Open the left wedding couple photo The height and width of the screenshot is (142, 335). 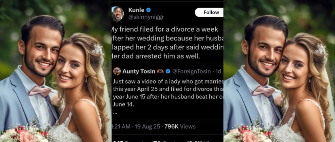[x=56, y=71]
